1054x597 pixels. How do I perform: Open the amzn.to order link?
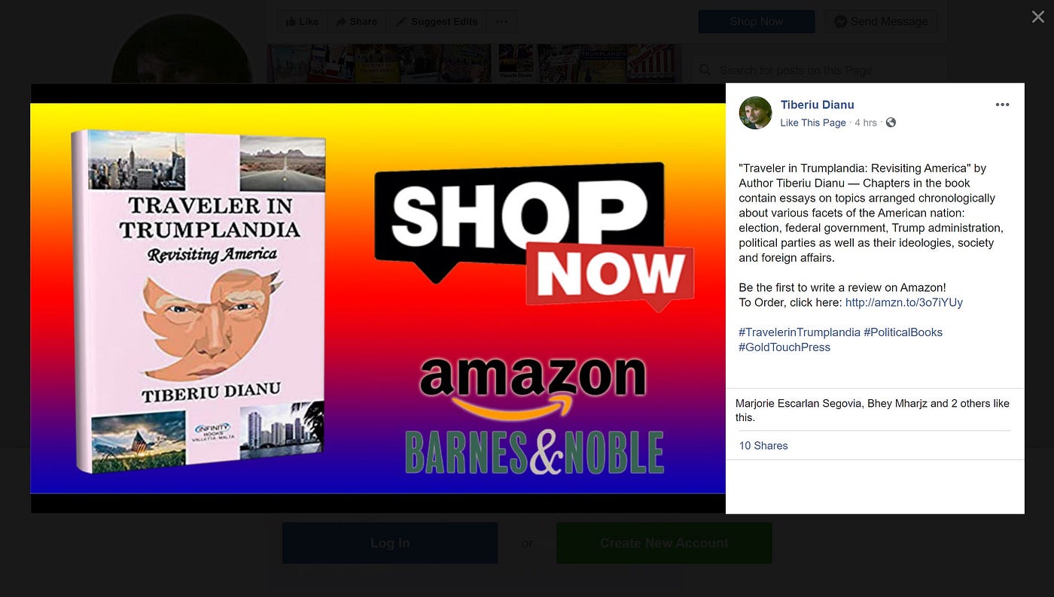(x=904, y=302)
